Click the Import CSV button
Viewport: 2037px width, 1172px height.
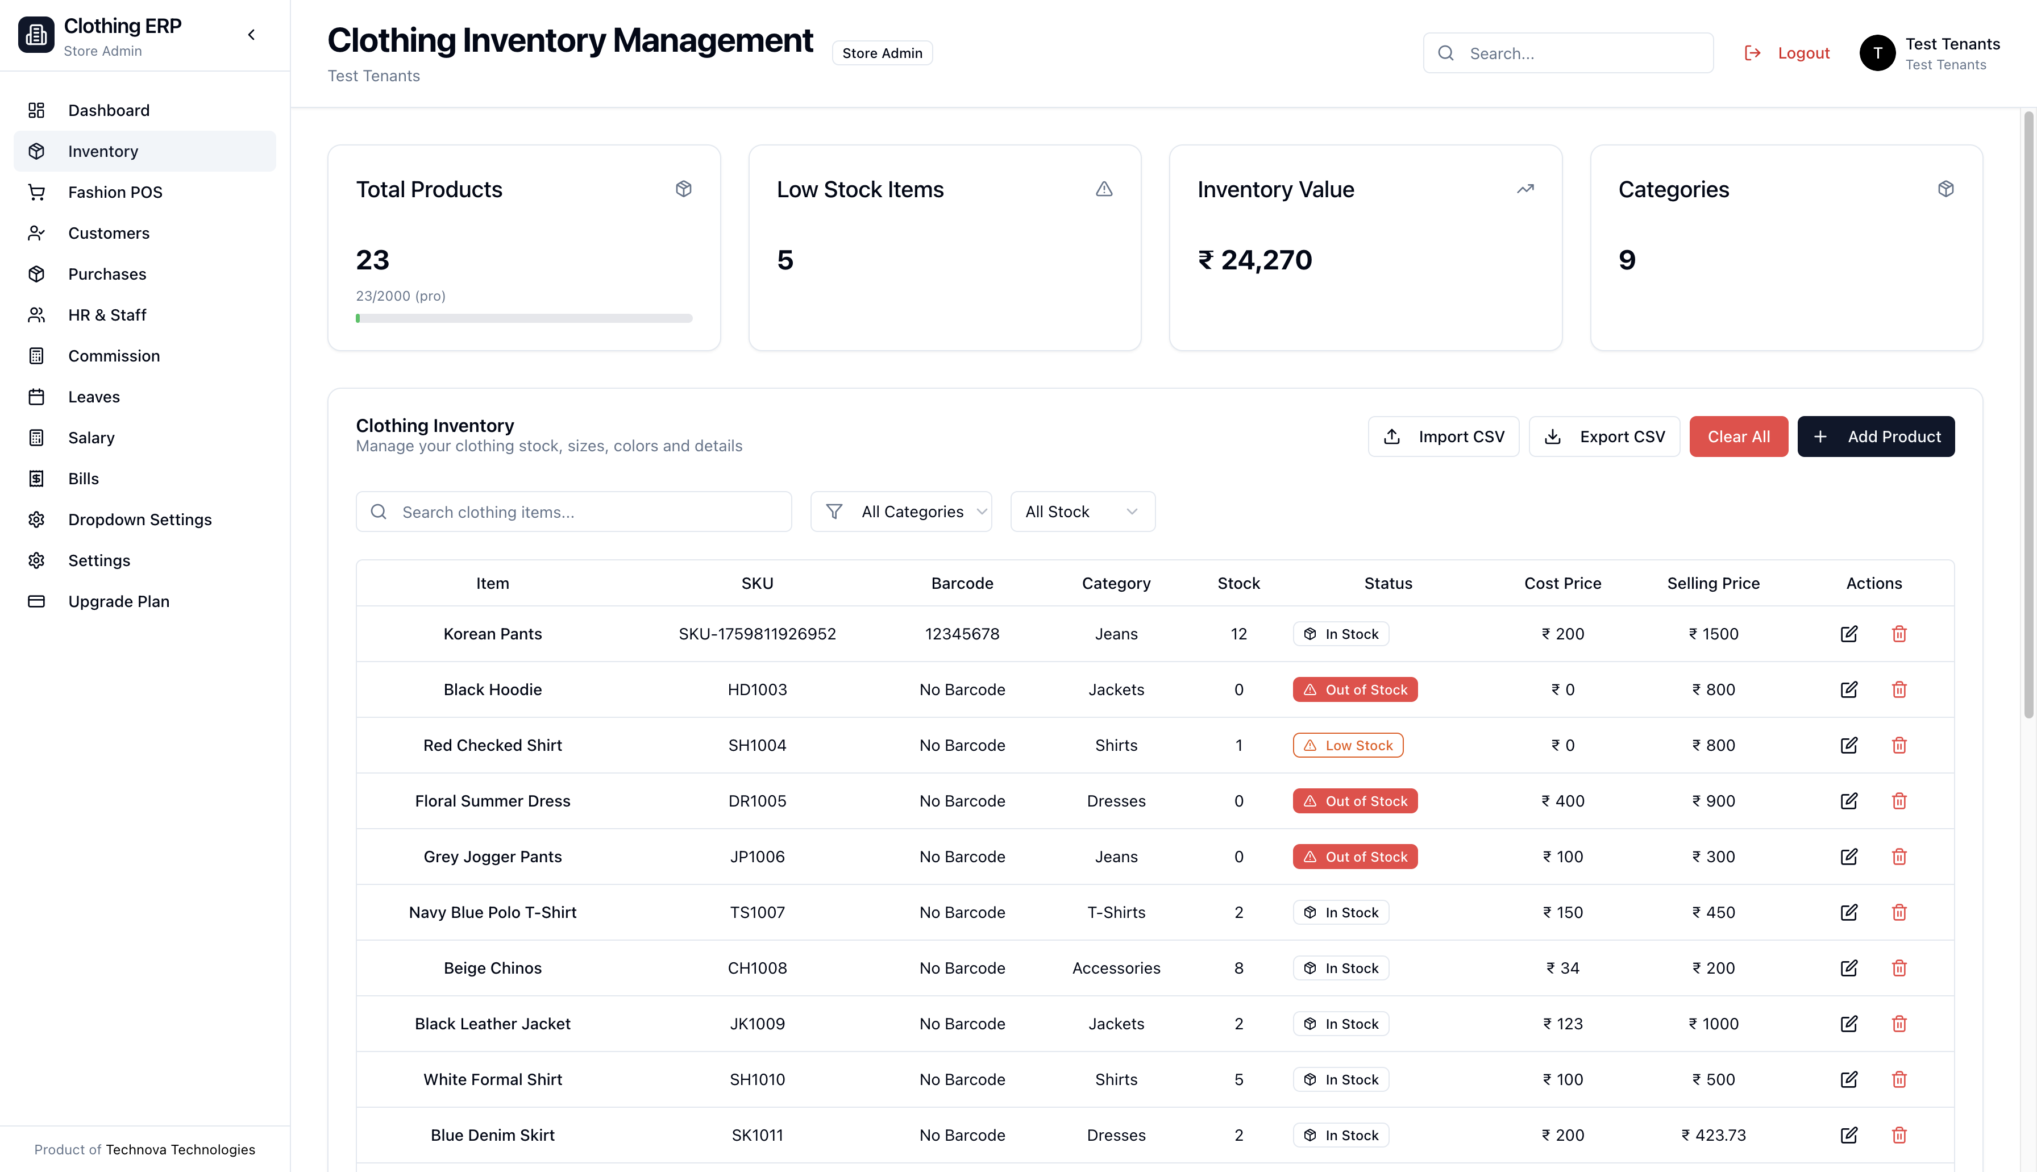point(1443,437)
